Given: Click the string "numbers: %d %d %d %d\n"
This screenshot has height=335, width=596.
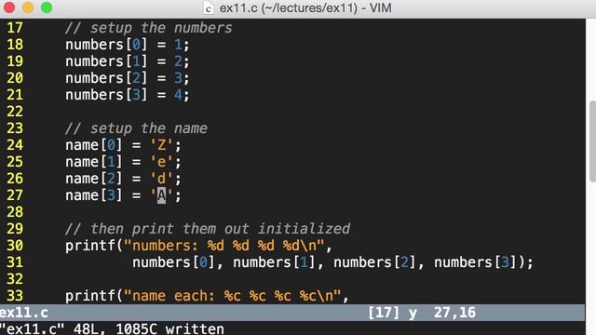Looking at the screenshot, I should pyautogui.click(x=224, y=246).
